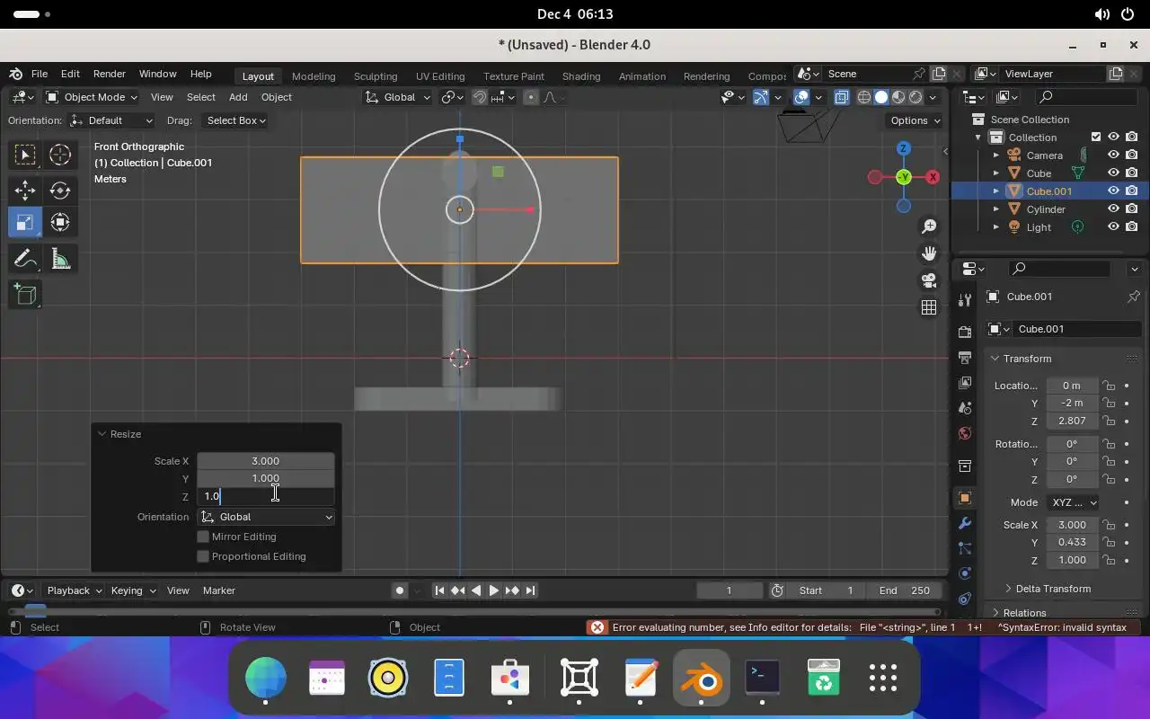Open the Edit menu
The width and height of the screenshot is (1150, 719).
coord(70,74)
